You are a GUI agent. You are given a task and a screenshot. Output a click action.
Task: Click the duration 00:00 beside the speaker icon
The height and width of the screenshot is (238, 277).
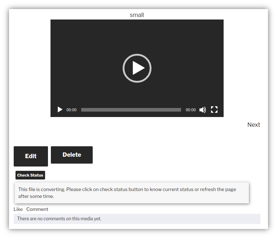coord(190,110)
